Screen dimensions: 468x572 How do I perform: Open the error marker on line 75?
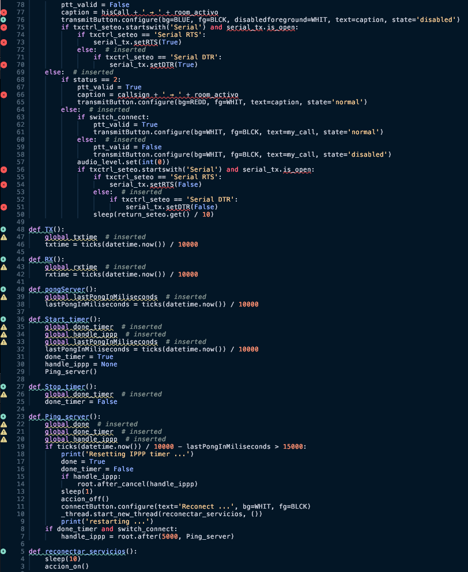[3, 27]
